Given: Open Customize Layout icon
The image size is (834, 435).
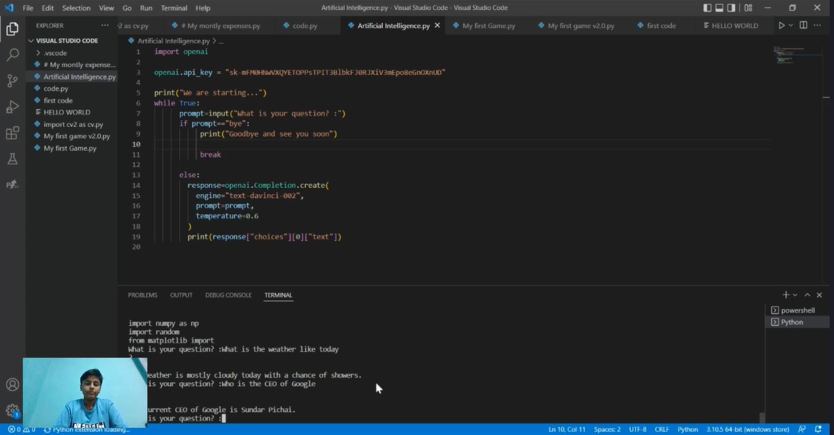Looking at the screenshot, I should pyautogui.click(x=748, y=8).
